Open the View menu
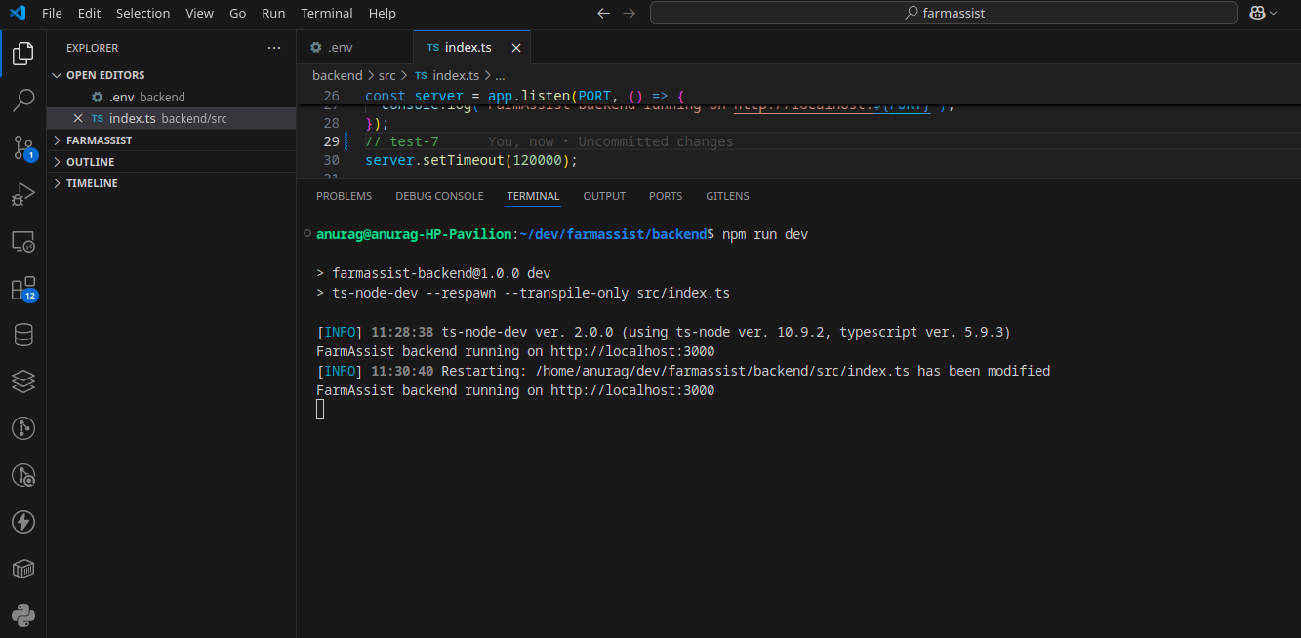The image size is (1301, 638). click(199, 13)
